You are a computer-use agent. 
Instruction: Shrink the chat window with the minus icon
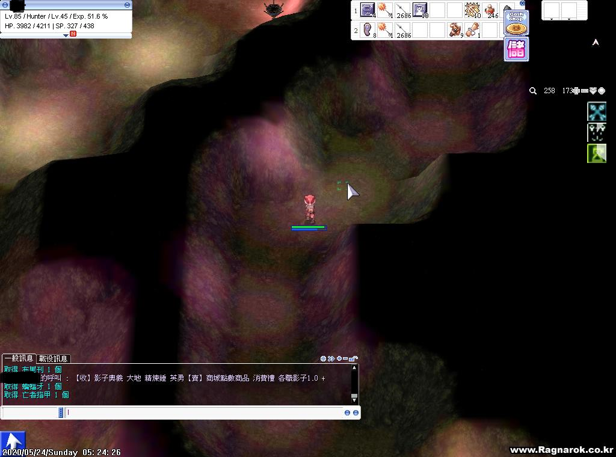pos(345,358)
